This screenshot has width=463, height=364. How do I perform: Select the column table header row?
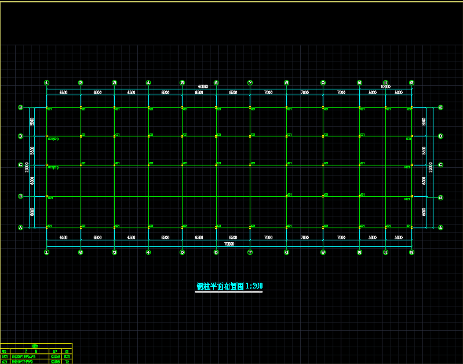pyautogui.click(x=36, y=351)
